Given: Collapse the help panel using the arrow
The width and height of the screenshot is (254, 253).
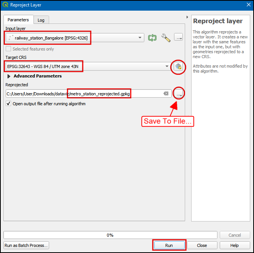Looking at the screenshot, I should coord(187,17).
